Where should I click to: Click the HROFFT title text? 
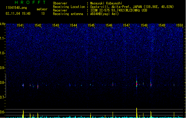coord(30,2)
